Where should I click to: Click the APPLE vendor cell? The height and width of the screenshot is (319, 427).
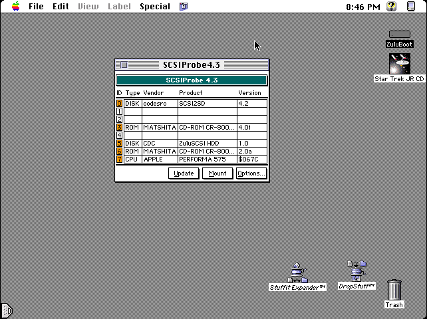tap(160, 159)
